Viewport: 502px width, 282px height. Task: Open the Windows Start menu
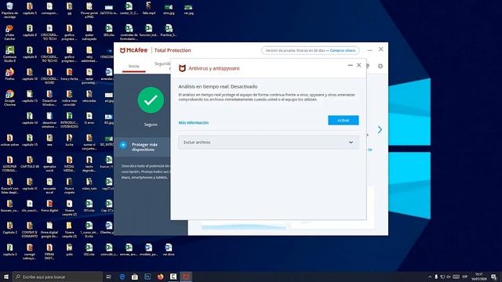[x=6, y=277]
